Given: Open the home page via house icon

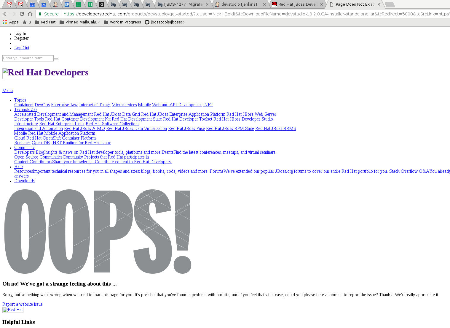Looking at the screenshot, I should 30,14.
